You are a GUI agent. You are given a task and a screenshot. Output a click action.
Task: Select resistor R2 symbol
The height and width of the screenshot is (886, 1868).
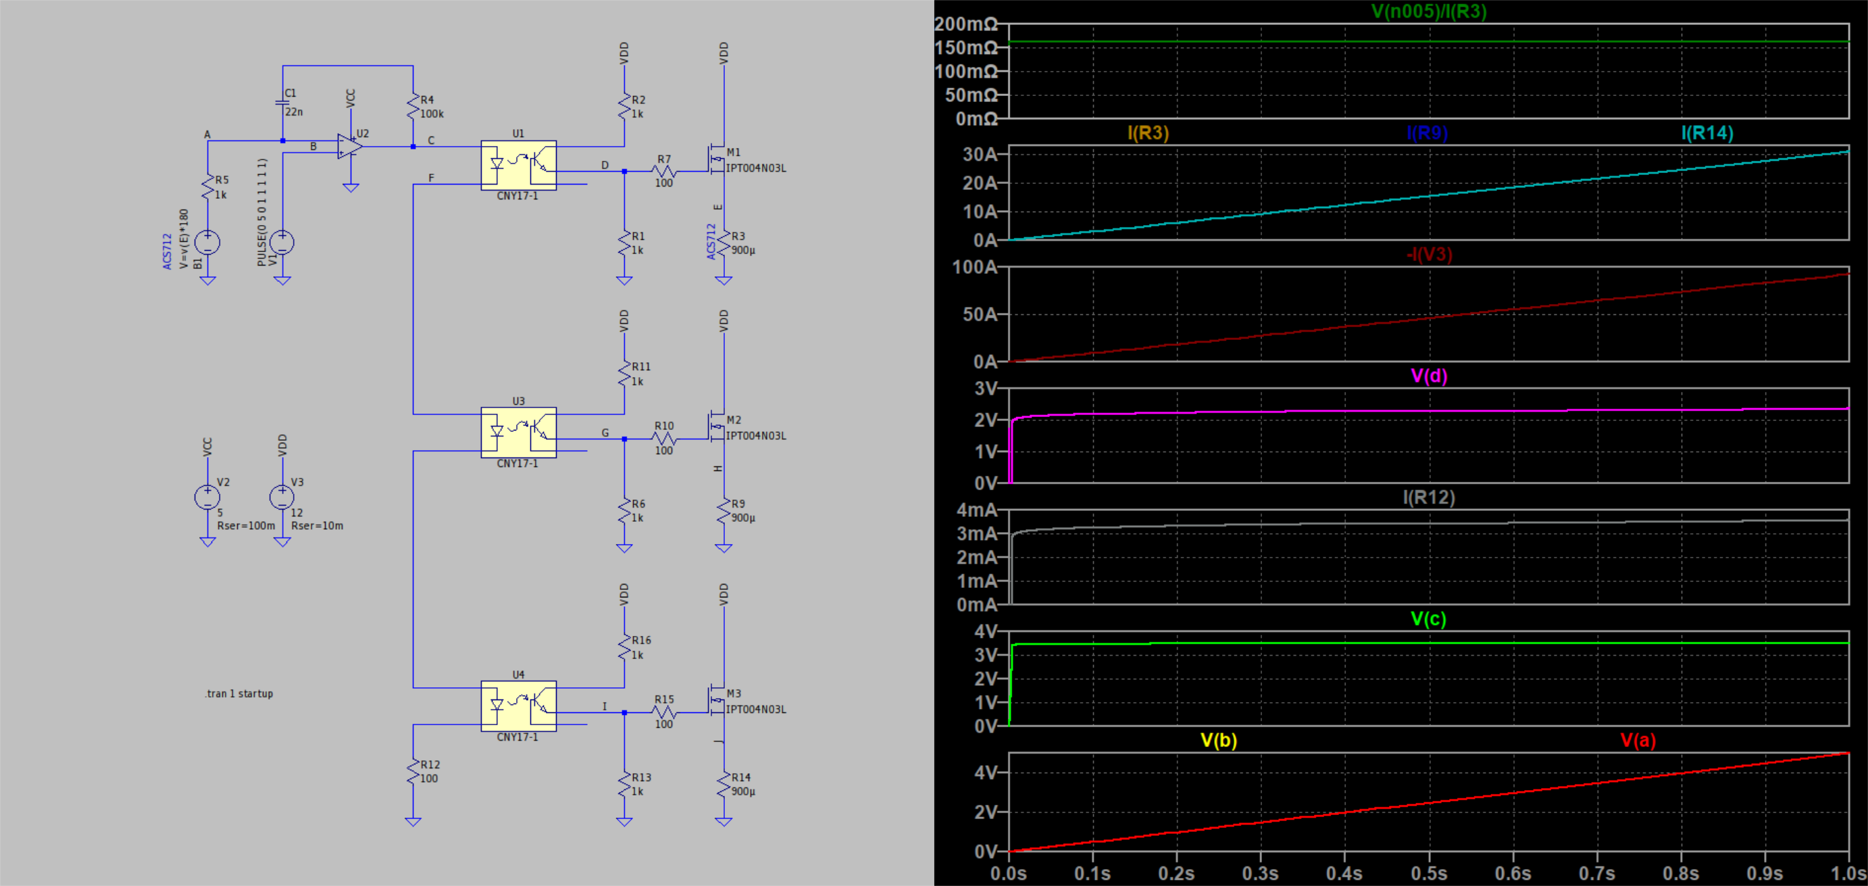[624, 107]
